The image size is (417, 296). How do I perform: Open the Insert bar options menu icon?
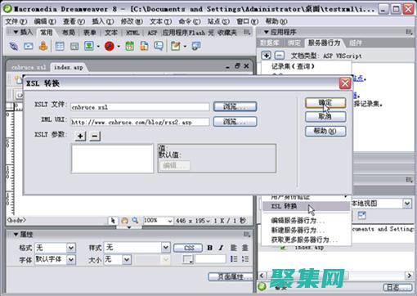(x=247, y=32)
